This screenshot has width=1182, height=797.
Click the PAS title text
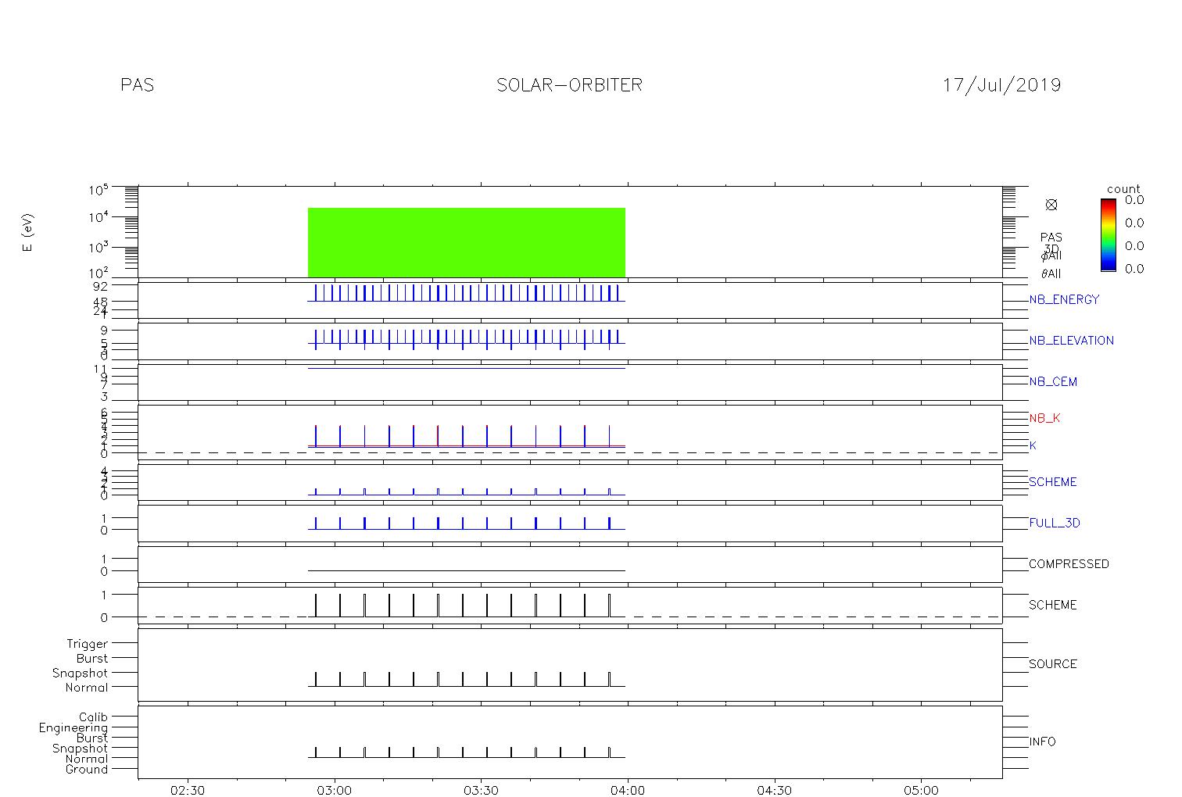pyautogui.click(x=138, y=85)
